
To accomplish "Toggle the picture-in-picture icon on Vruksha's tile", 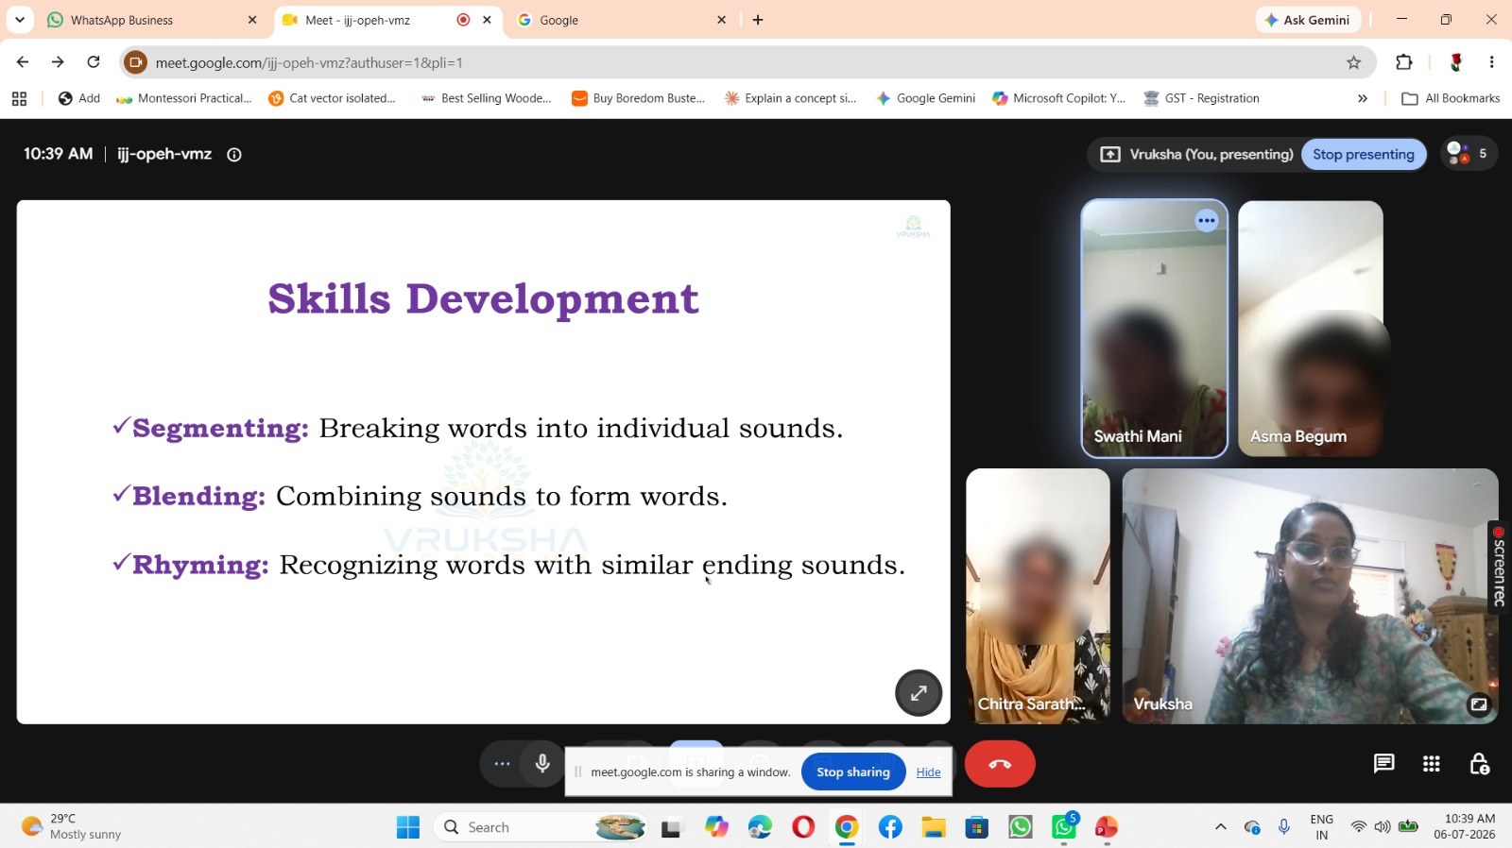I will (1479, 704).
